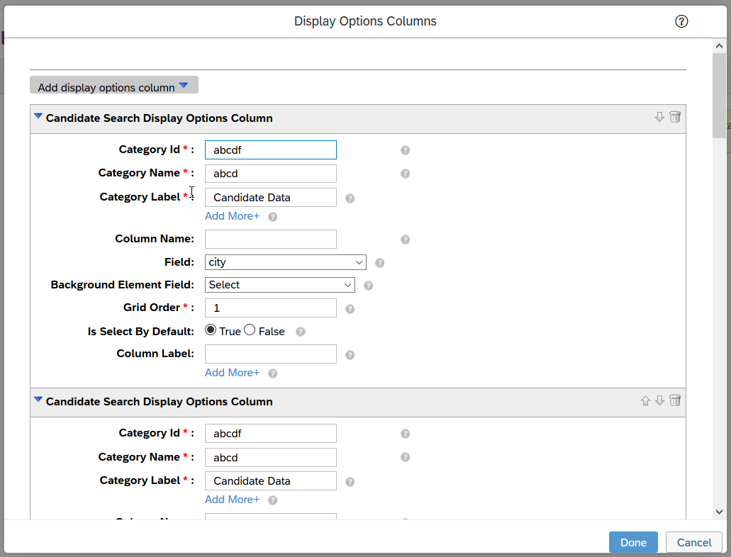
Task: Click the vertical scrollbar thumb
Action: [719, 96]
